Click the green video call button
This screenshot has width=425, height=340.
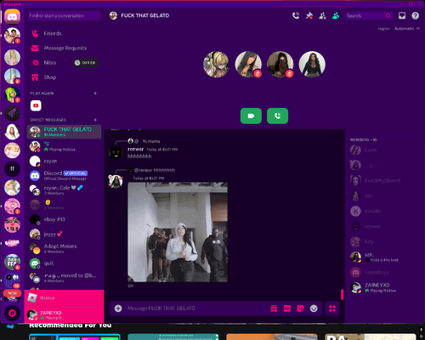click(x=251, y=116)
